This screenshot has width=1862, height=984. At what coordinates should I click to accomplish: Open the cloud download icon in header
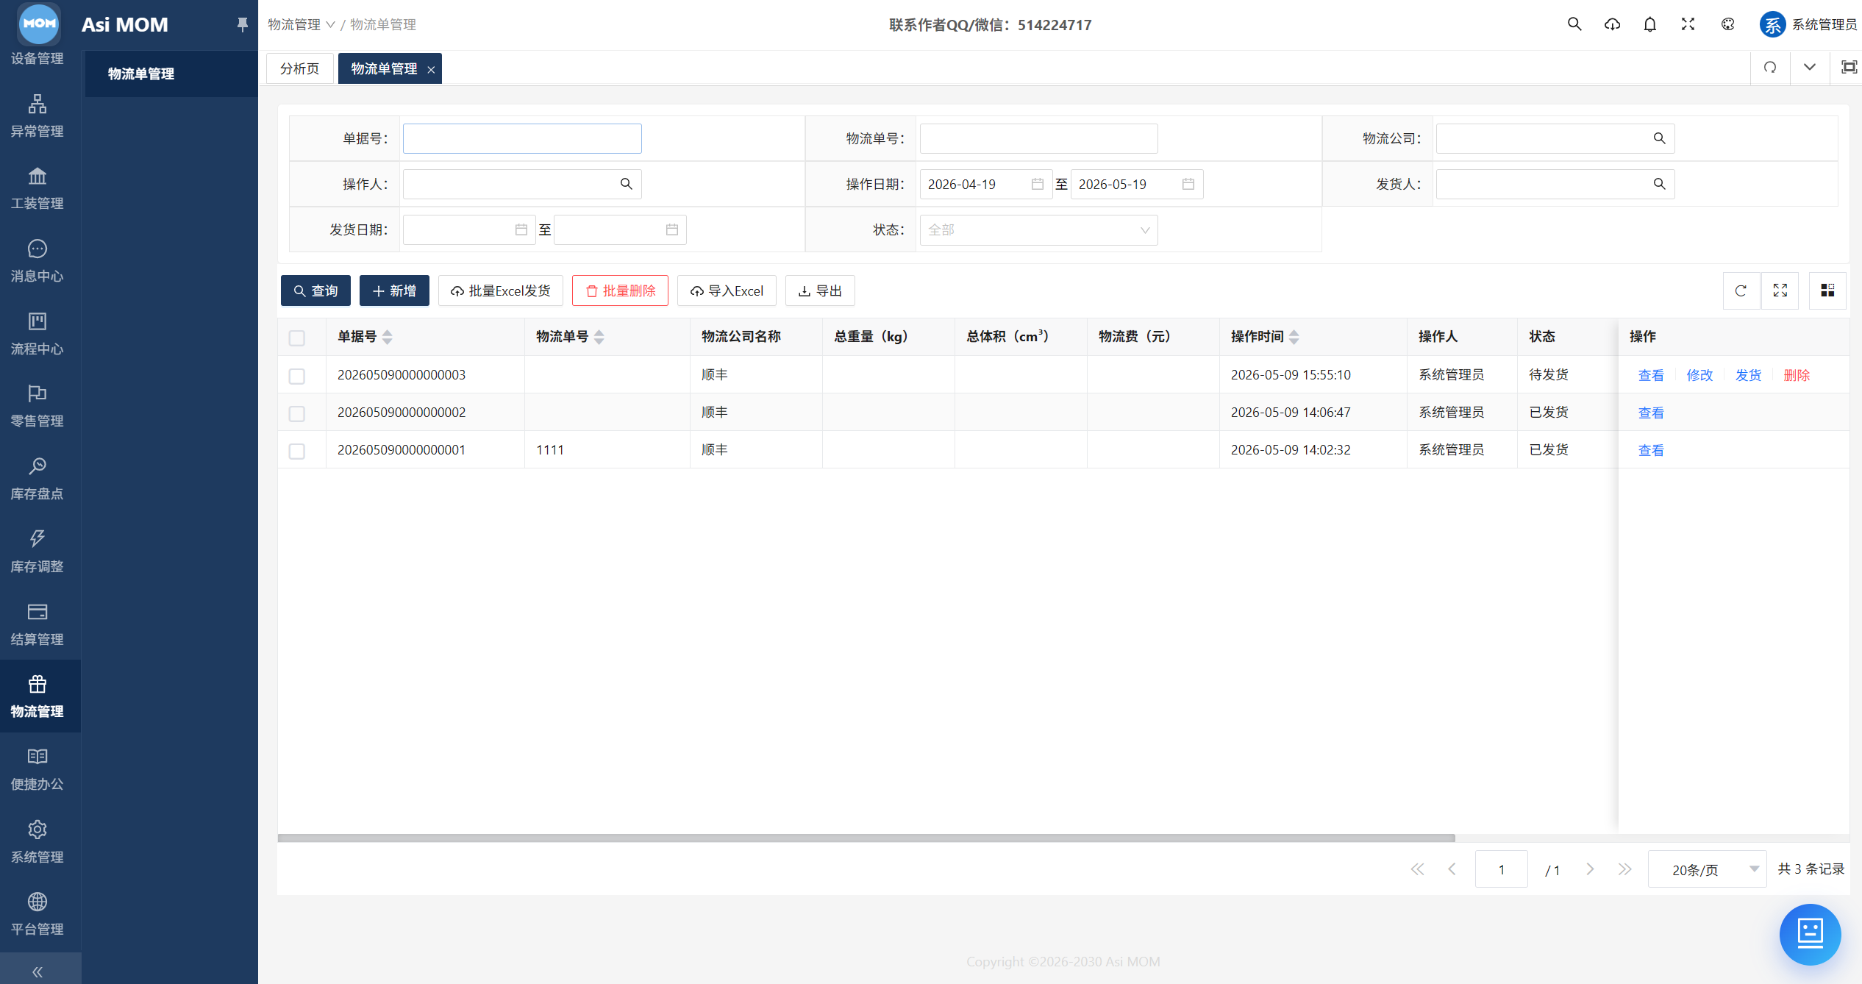click(x=1612, y=24)
